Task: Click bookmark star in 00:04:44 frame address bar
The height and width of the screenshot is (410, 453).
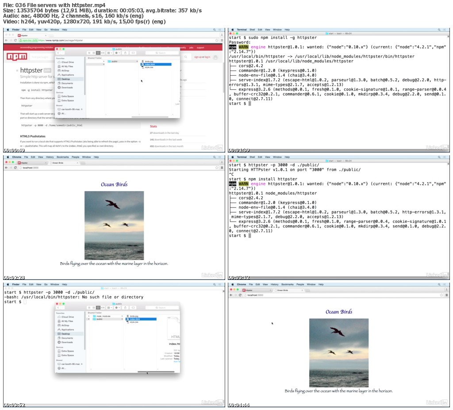Action: coord(441,295)
